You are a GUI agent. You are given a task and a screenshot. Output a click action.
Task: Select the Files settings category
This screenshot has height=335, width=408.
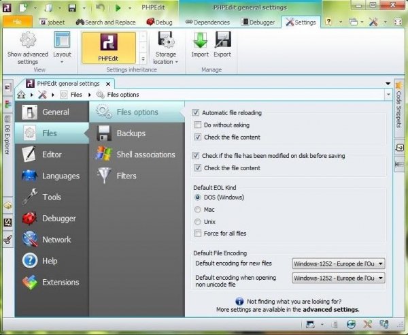[x=52, y=133]
